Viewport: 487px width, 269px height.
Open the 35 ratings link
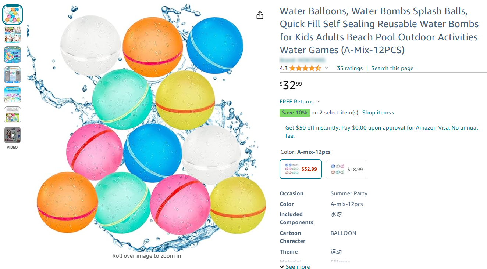click(x=350, y=68)
